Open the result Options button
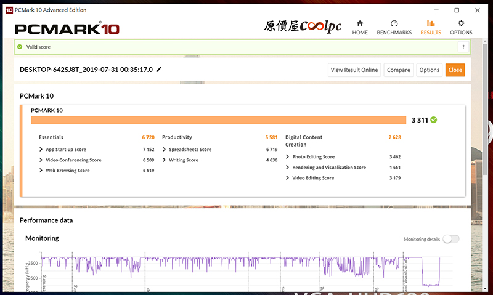This screenshot has width=493, height=295. (x=429, y=70)
